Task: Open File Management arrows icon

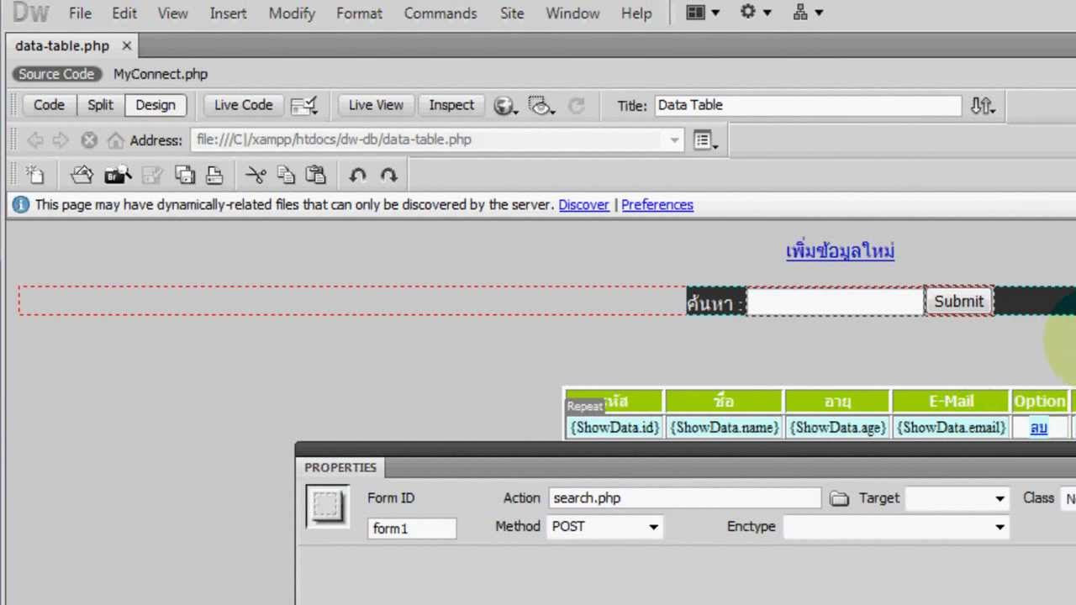Action: [982, 105]
